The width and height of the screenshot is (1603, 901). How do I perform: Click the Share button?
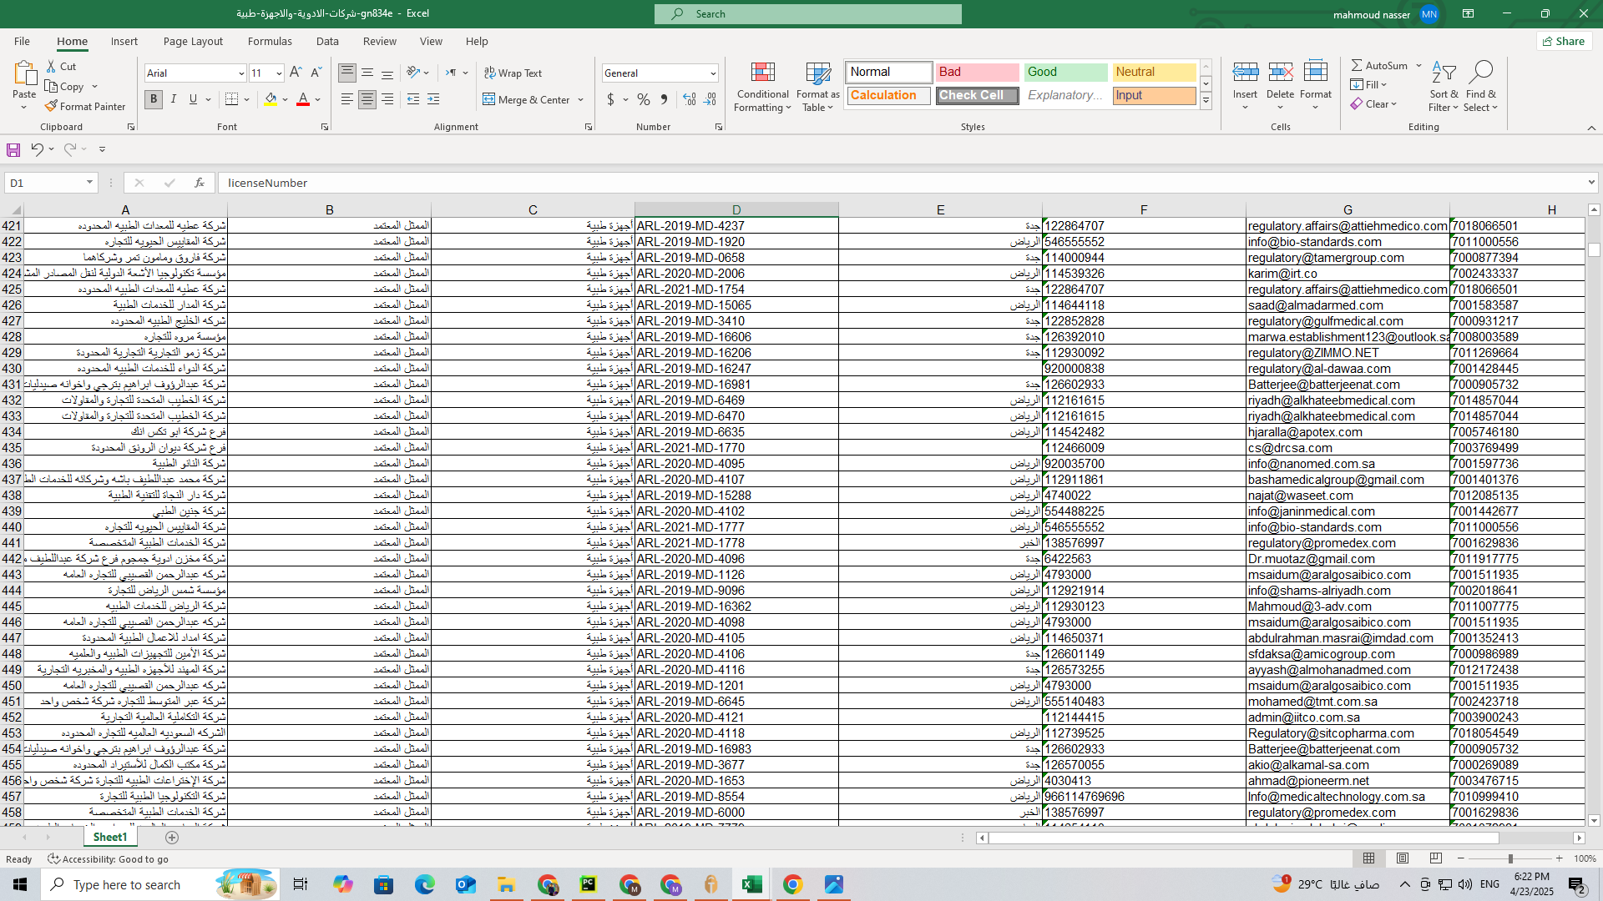pyautogui.click(x=1564, y=41)
